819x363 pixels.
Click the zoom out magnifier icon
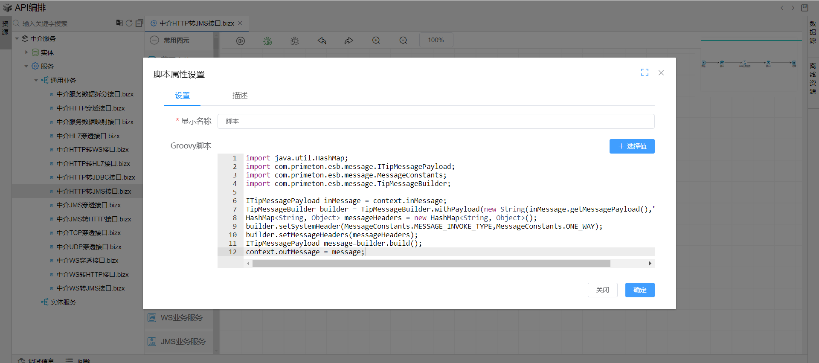click(x=403, y=41)
